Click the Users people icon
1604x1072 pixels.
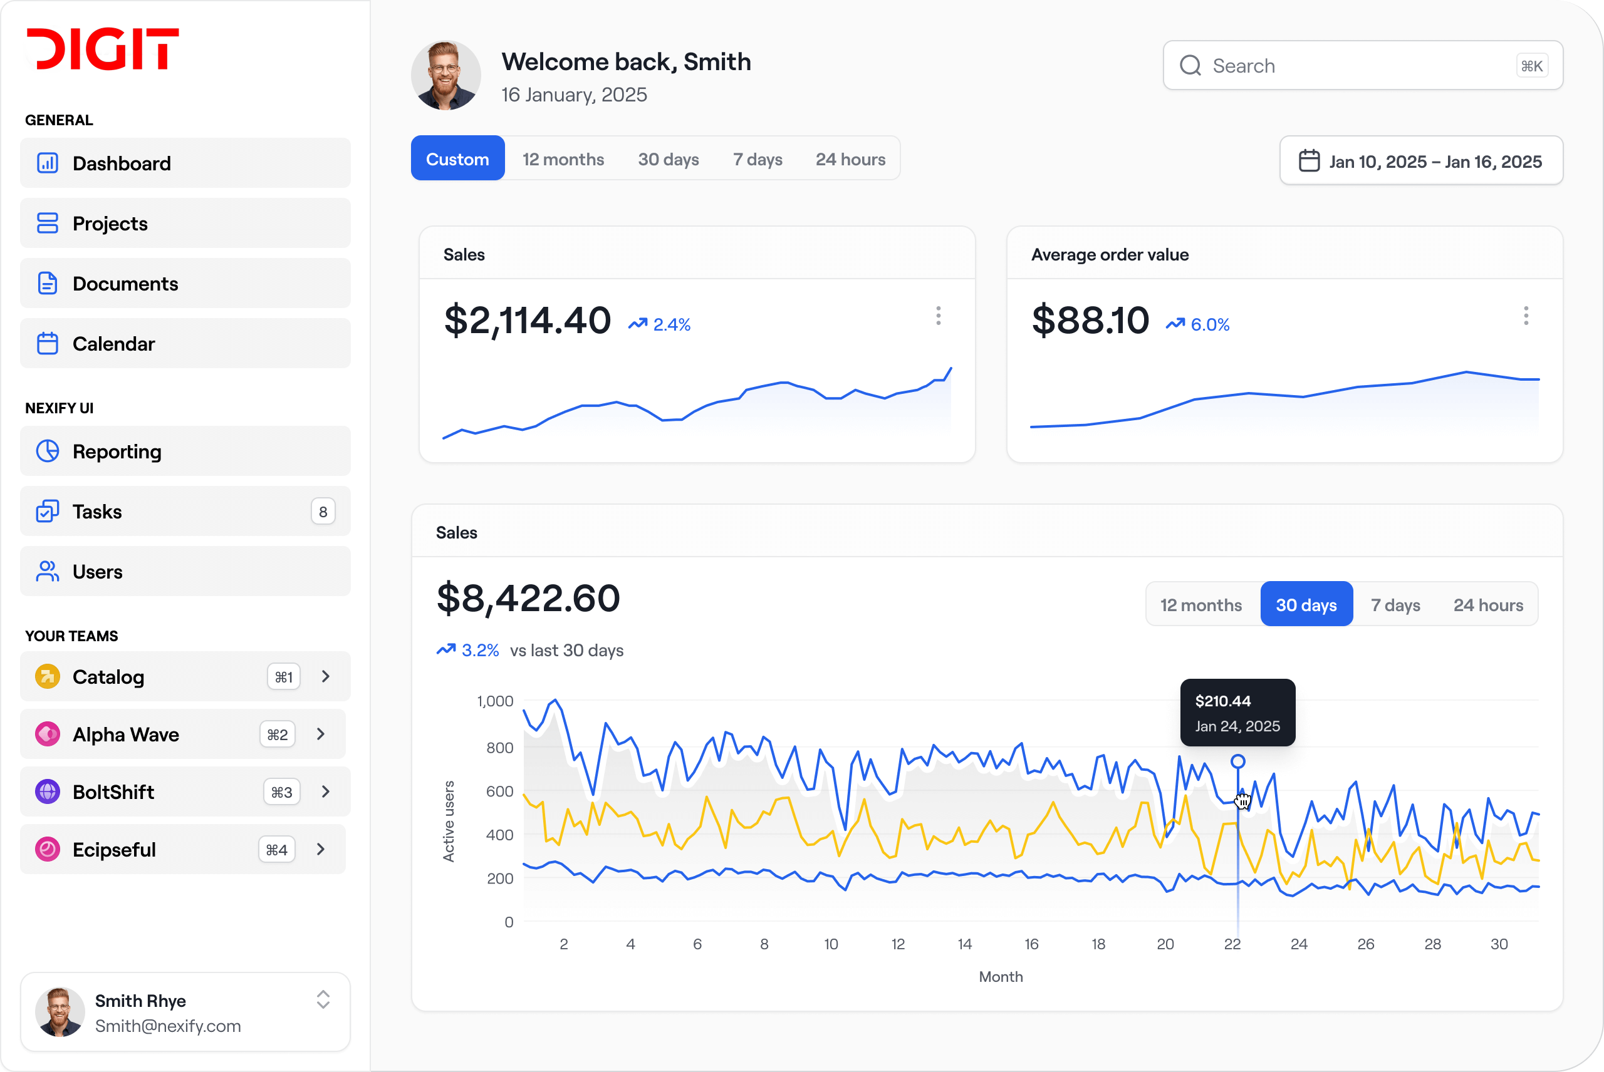[x=47, y=572]
